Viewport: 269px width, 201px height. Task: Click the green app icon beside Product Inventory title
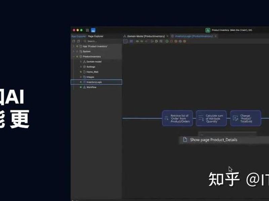click(x=208, y=30)
